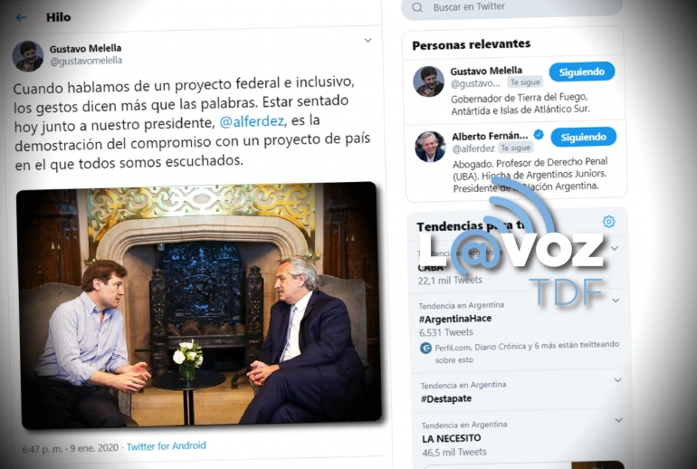Open trends settings gear icon
The width and height of the screenshot is (697, 469).
point(608,222)
